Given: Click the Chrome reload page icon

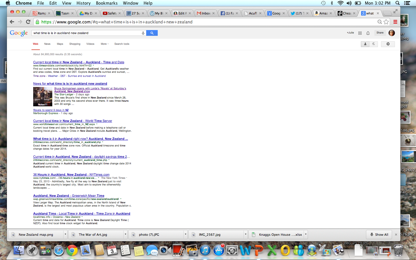Looking at the screenshot, I should (x=28, y=22).
